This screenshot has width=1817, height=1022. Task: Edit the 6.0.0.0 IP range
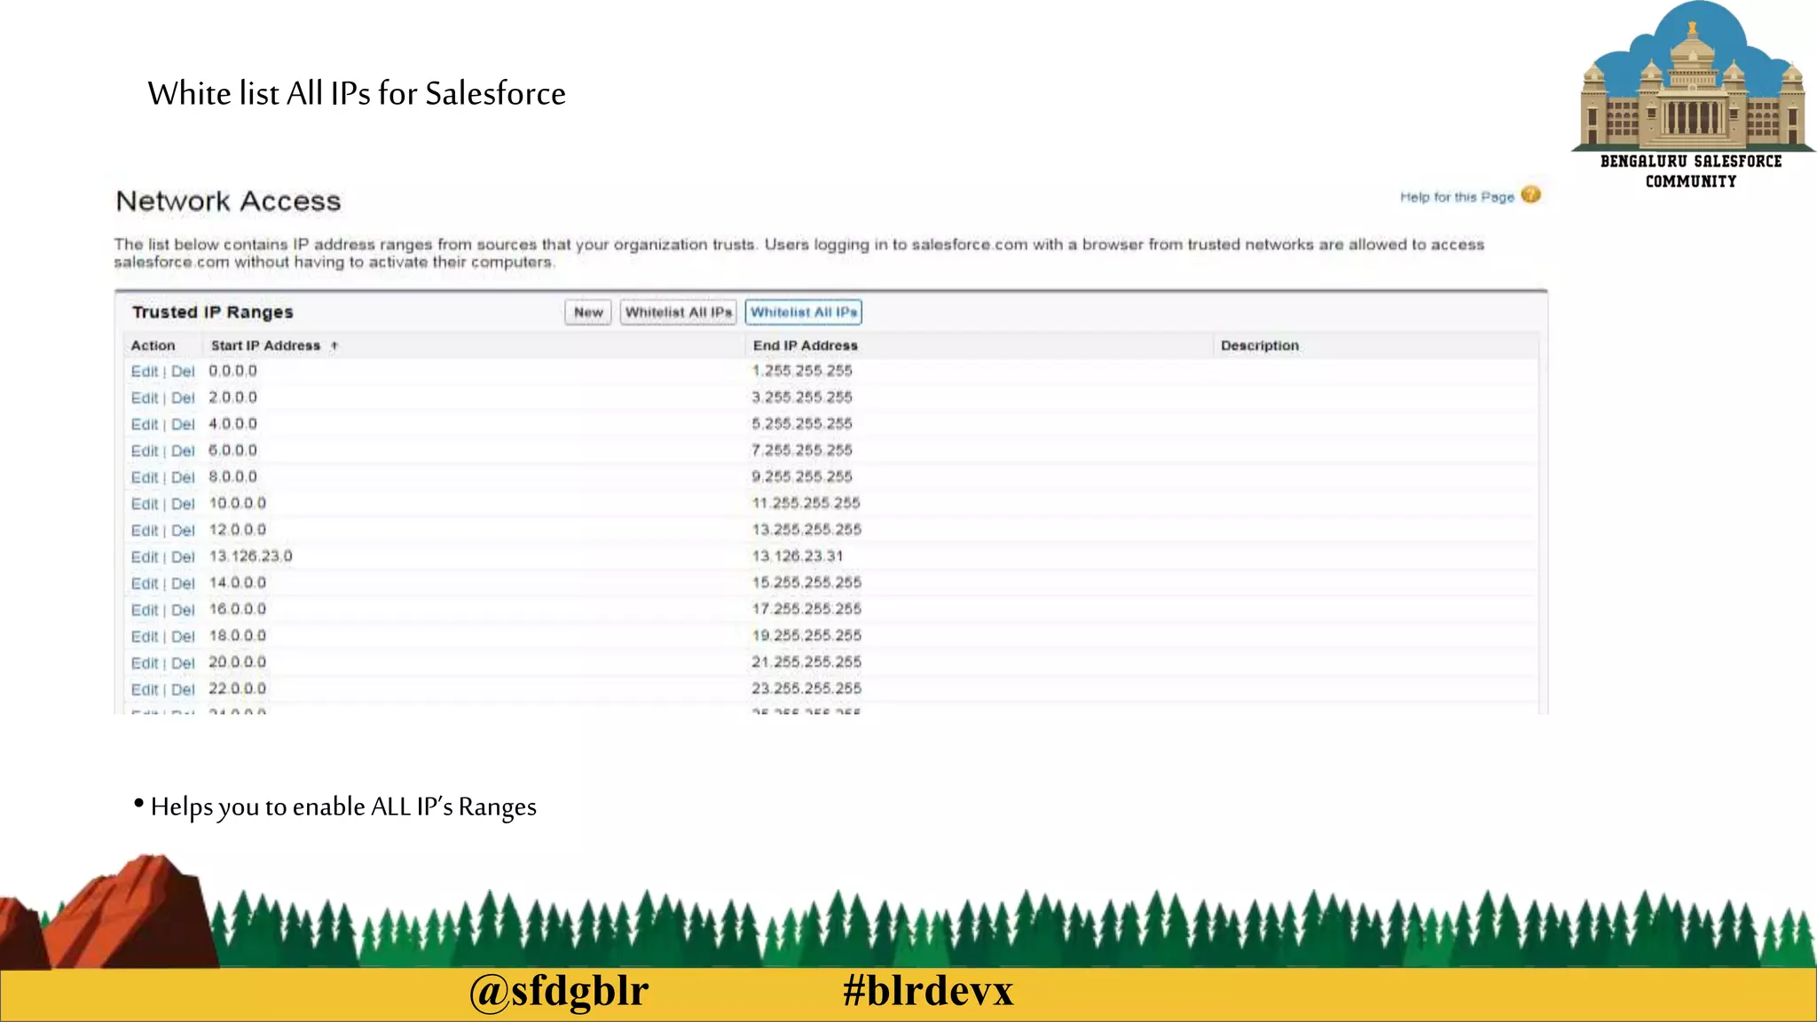pyautogui.click(x=145, y=452)
